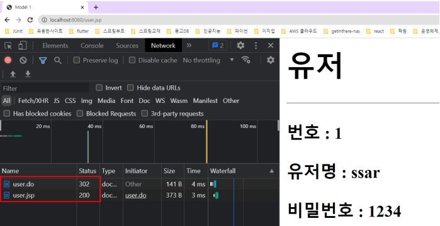
Task: Reload the current page
Action: [x=30, y=20]
